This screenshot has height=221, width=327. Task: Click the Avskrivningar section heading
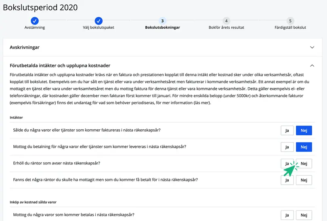[25, 47]
